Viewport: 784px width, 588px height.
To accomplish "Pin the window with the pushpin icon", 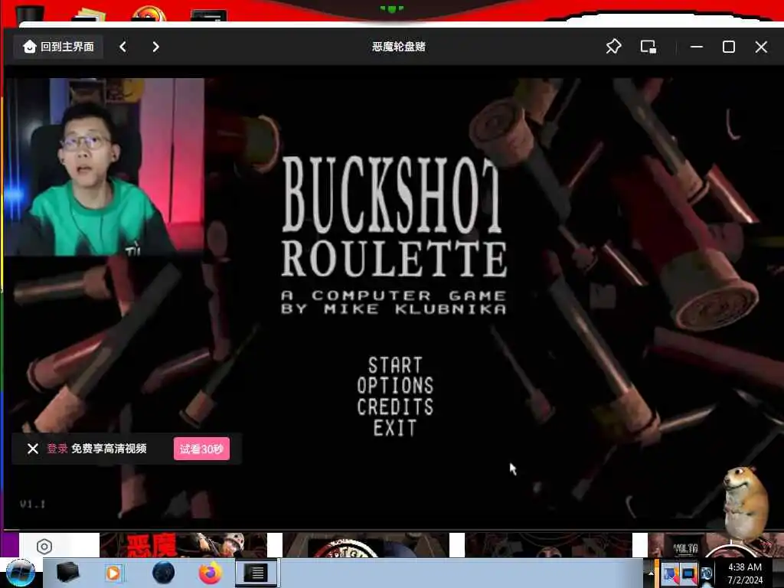I will click(x=613, y=47).
